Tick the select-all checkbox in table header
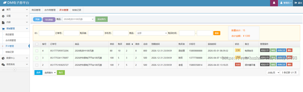This screenshot has width=303, height=92. click(37, 44)
